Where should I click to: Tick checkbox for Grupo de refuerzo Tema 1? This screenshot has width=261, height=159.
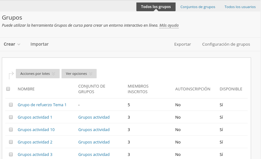(x=11, y=105)
